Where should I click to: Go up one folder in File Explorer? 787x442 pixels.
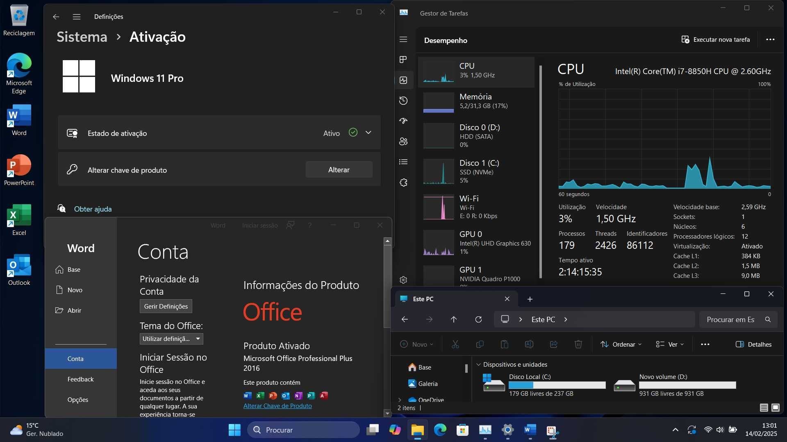(x=454, y=320)
